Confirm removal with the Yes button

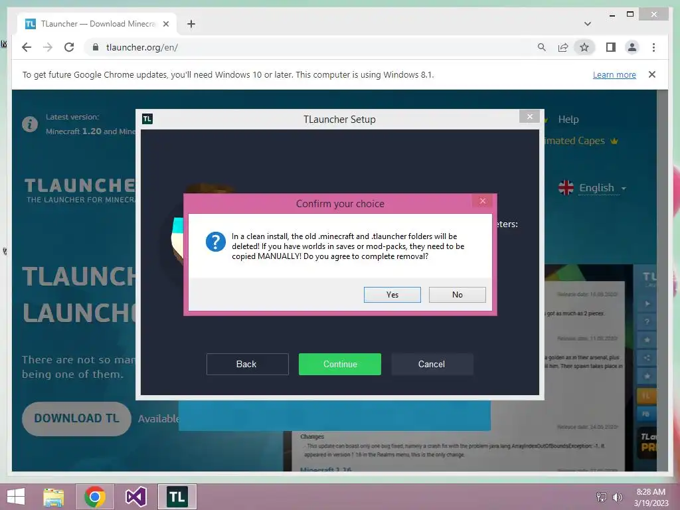(x=392, y=294)
